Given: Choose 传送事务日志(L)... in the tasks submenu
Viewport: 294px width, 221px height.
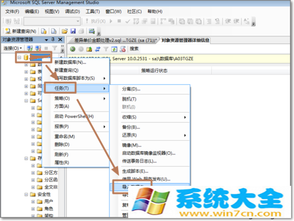Looking at the screenshot, I should click(150, 161).
